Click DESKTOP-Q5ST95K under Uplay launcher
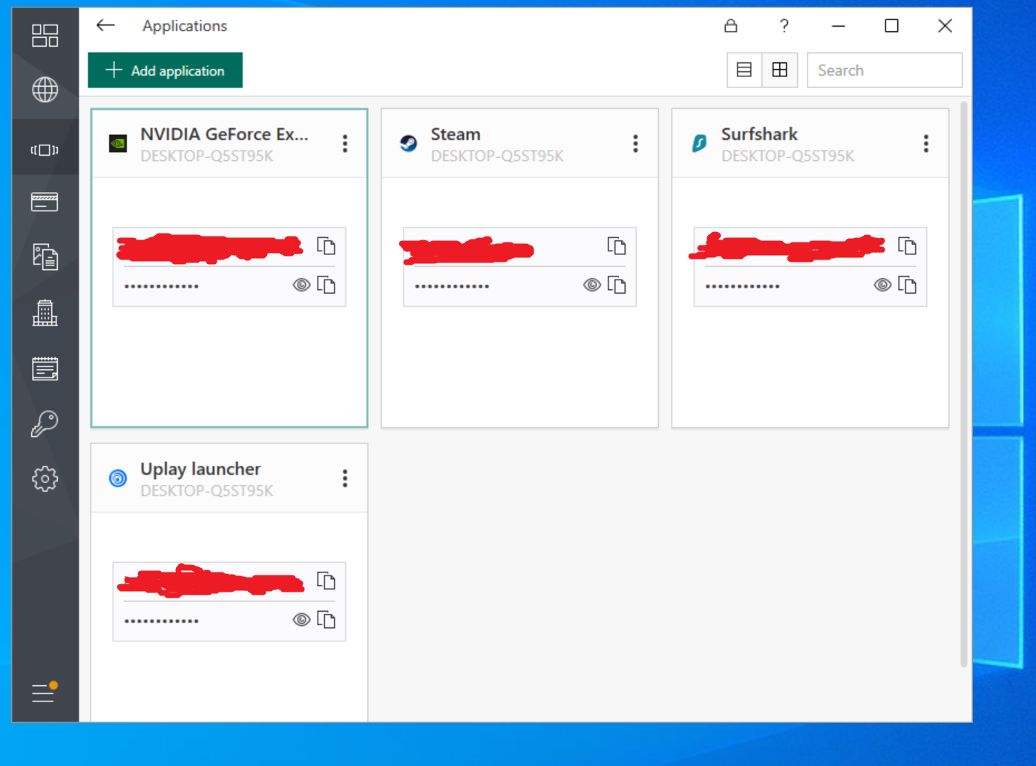The height and width of the screenshot is (766, 1036). coord(207,491)
